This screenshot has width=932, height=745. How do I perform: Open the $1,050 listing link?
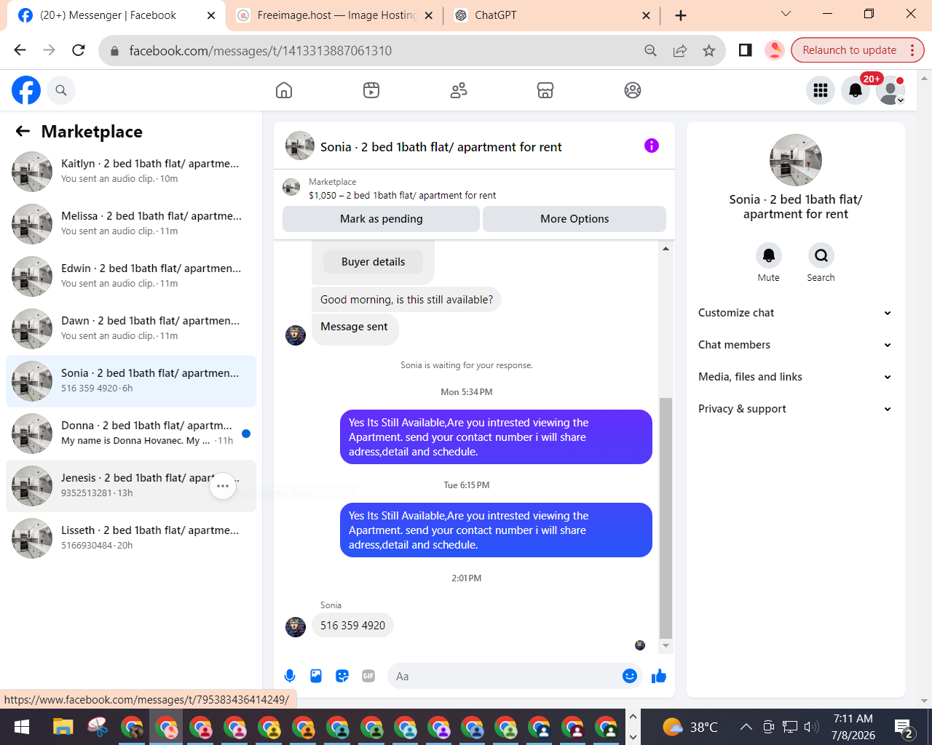402,195
